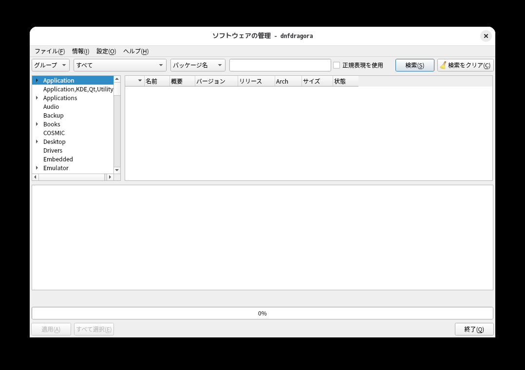
Task: Expand the Emulator category
Action: 37,168
